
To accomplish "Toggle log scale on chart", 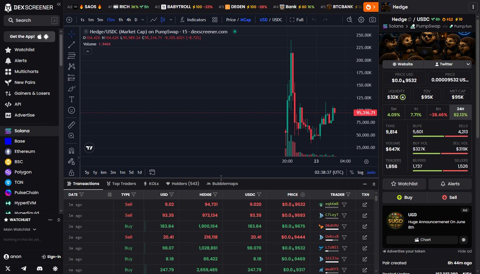I will tap(360, 172).
